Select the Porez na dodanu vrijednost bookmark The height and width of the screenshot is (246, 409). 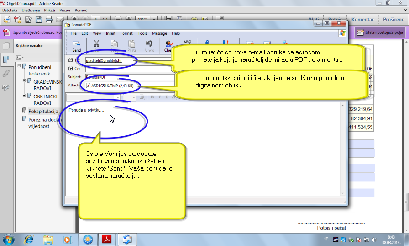click(45, 123)
